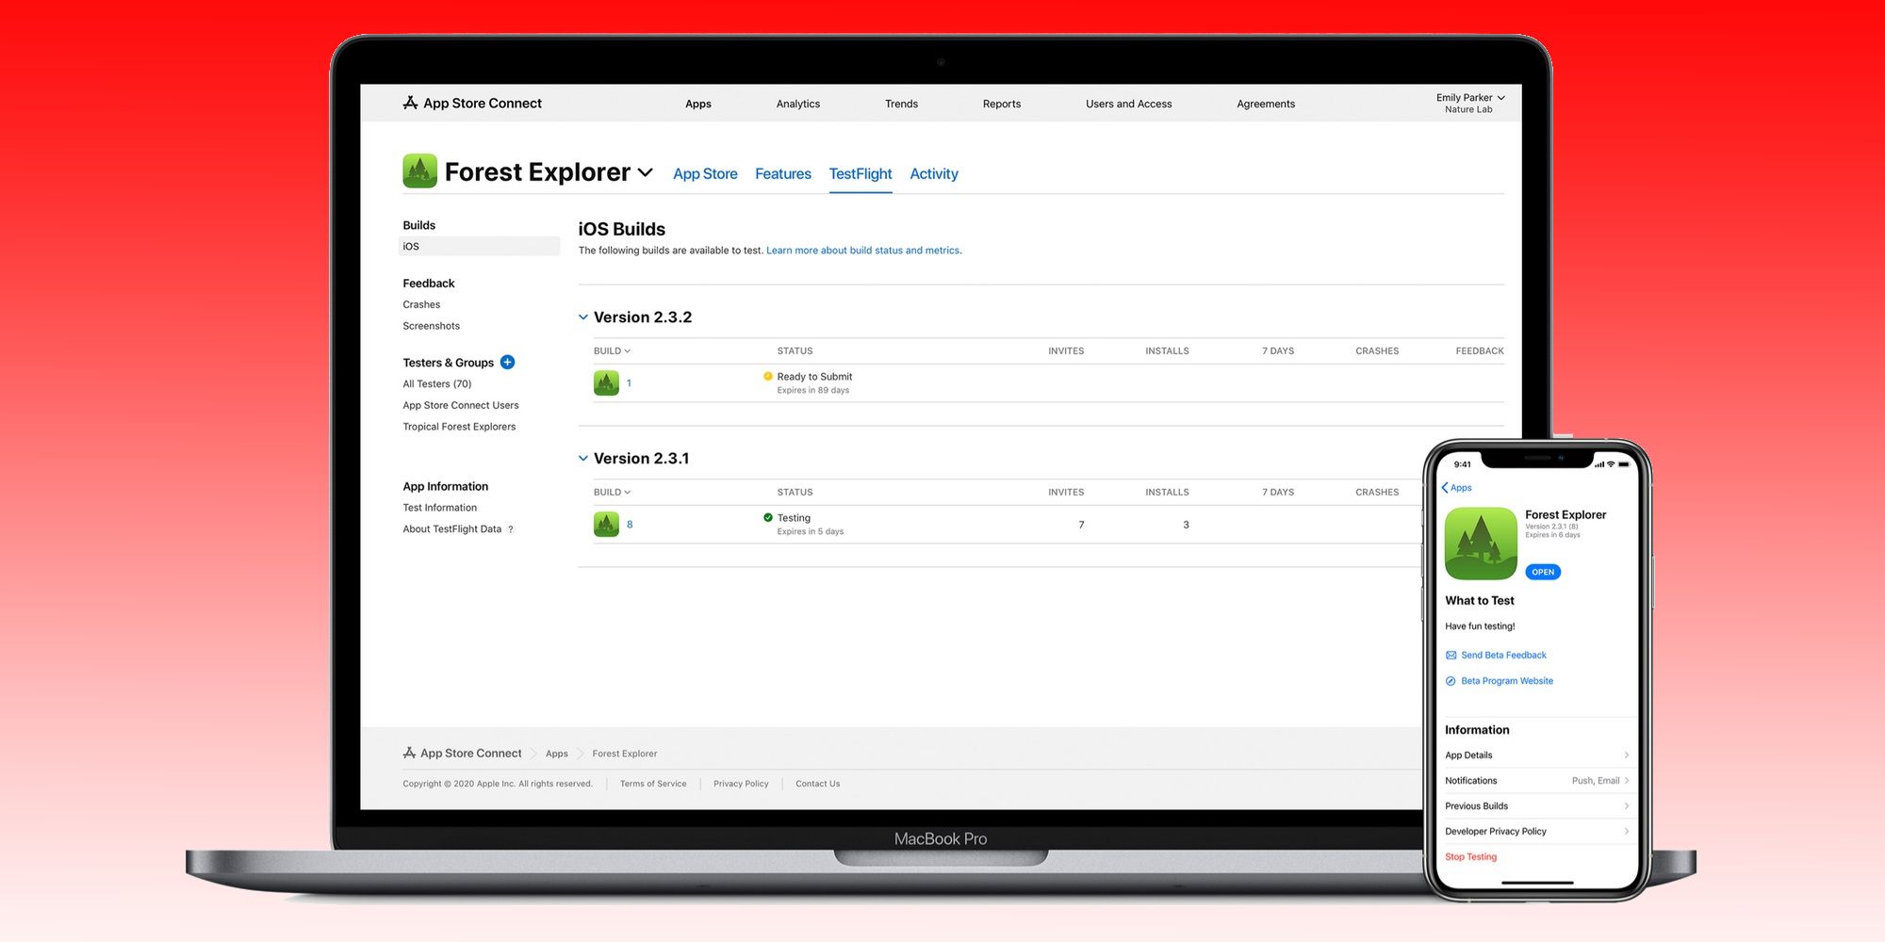Collapse the Version 2.3.1 section
The height and width of the screenshot is (942, 1885).
582,458
